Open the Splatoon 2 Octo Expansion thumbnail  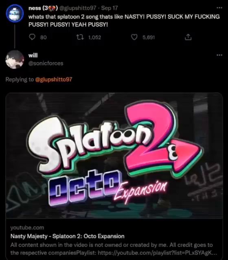[114, 155]
